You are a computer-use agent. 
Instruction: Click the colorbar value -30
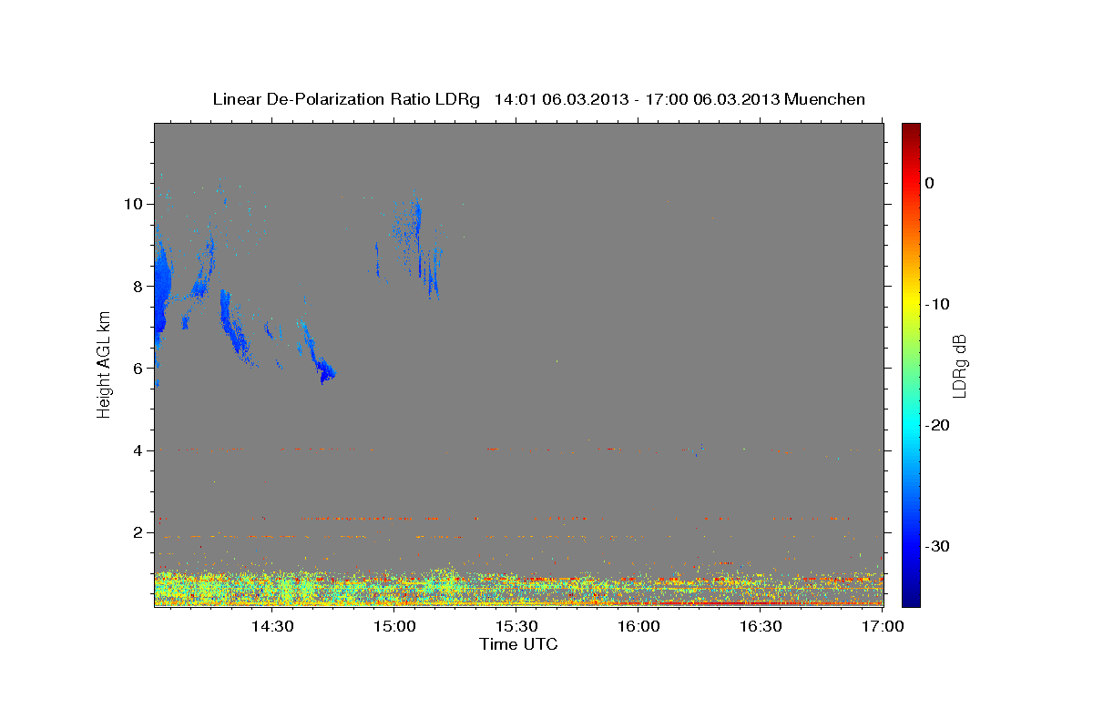pos(938,546)
